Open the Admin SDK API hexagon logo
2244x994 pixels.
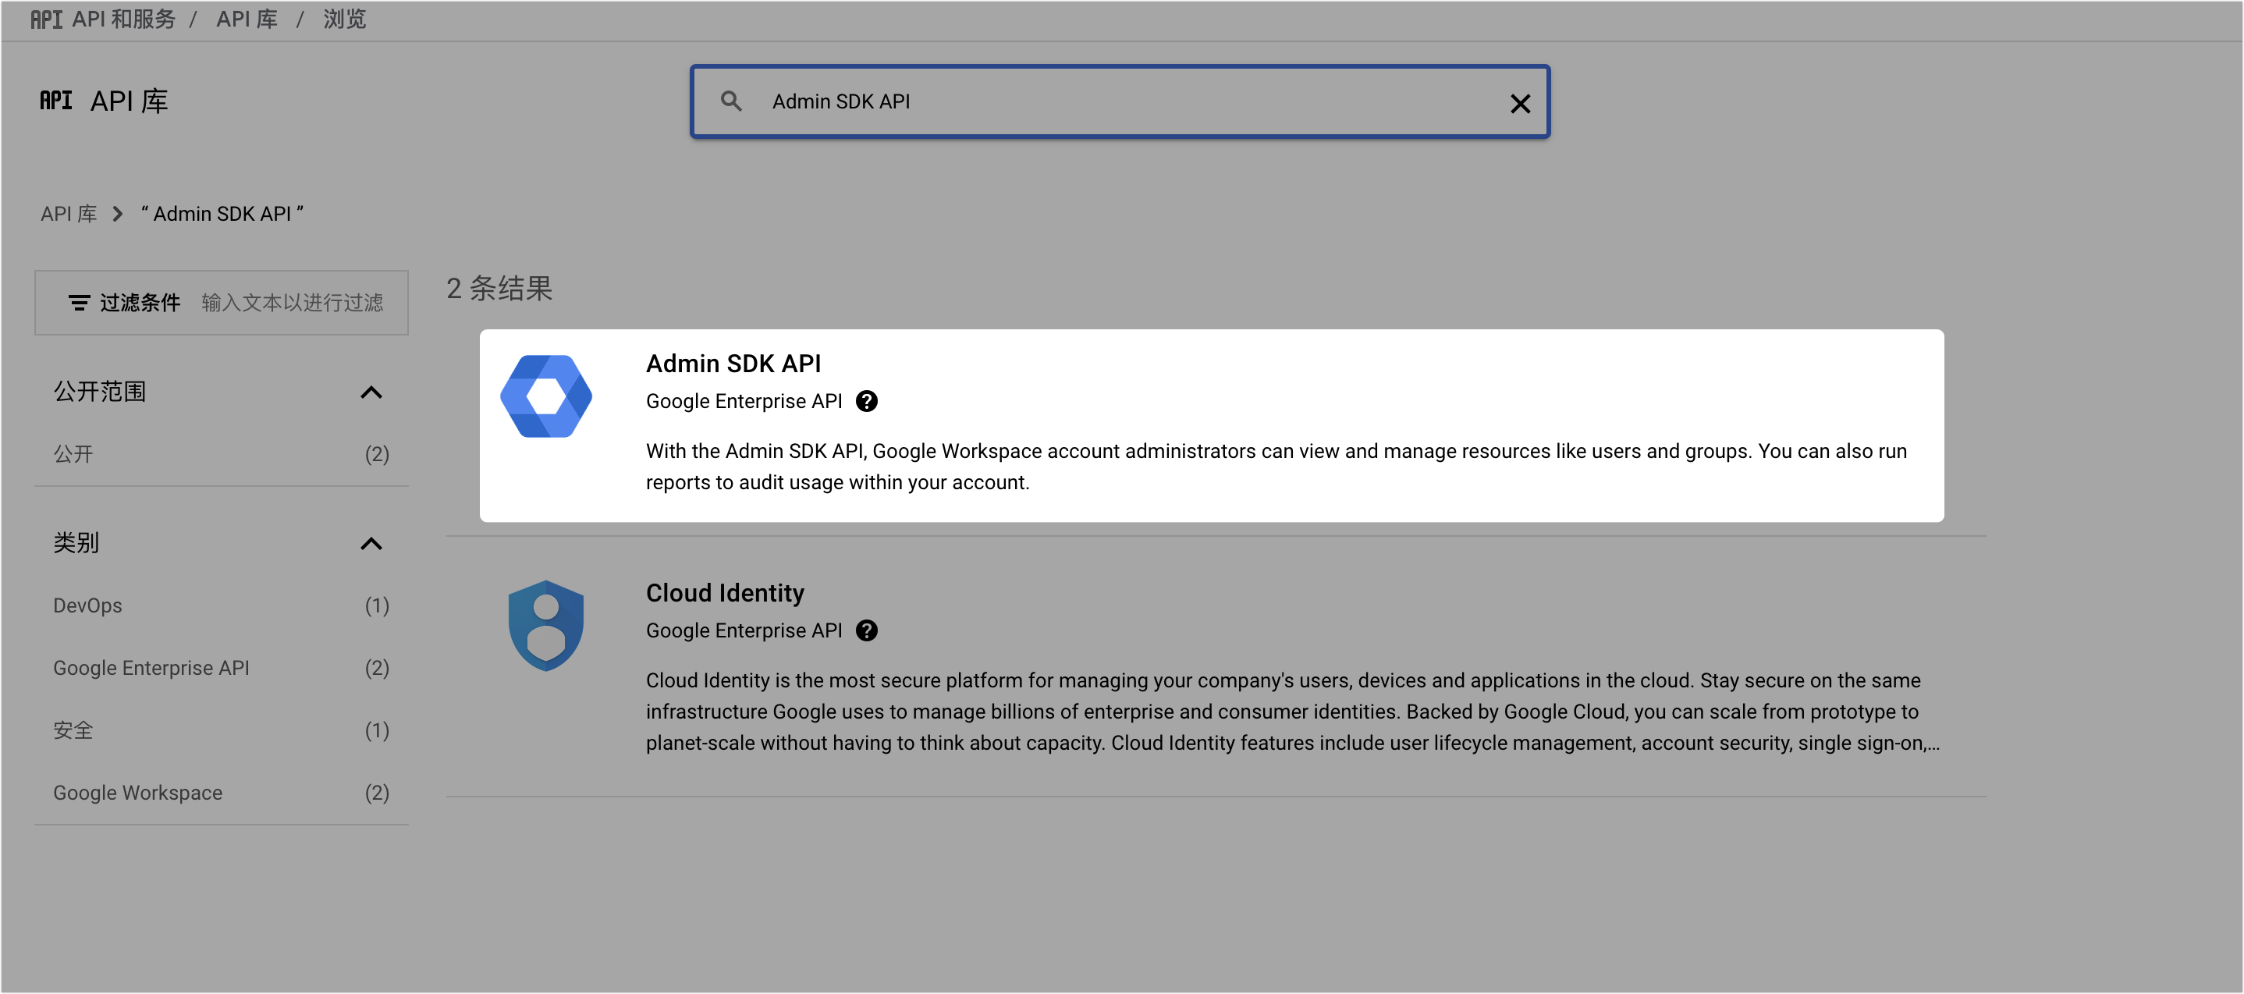(546, 396)
